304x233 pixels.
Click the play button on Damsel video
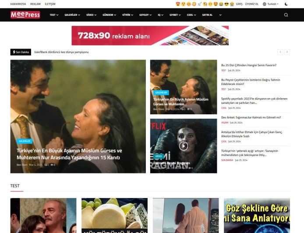pyautogui.click(x=184, y=146)
